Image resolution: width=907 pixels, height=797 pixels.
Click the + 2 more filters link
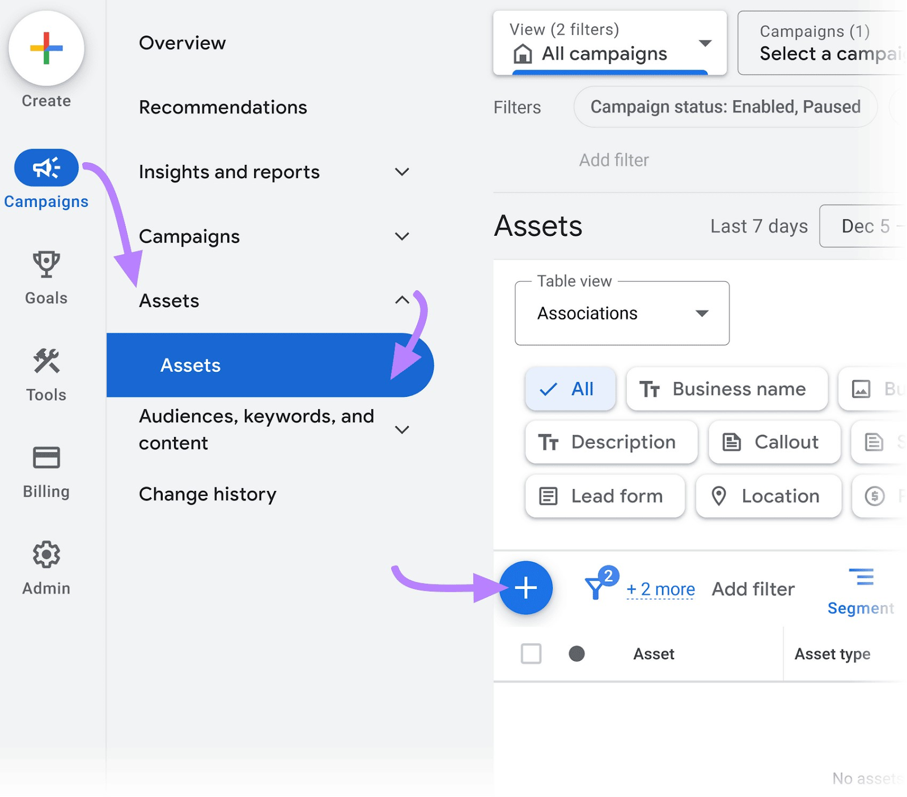pos(660,590)
